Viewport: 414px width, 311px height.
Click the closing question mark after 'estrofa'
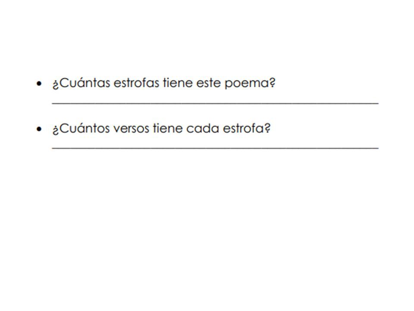pos(267,128)
